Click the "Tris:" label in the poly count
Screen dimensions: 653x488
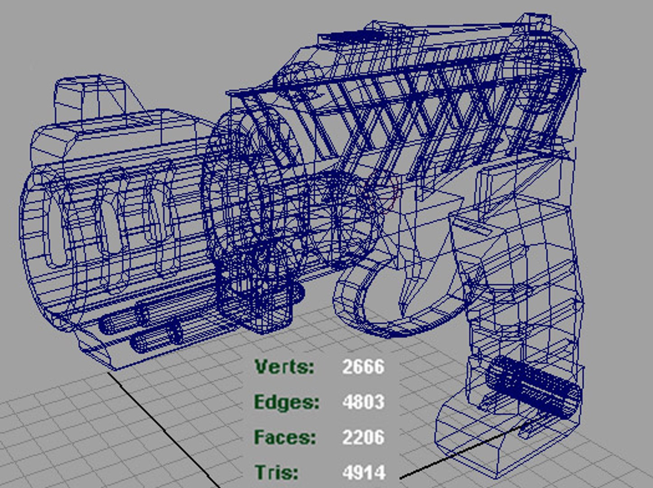click(x=276, y=472)
